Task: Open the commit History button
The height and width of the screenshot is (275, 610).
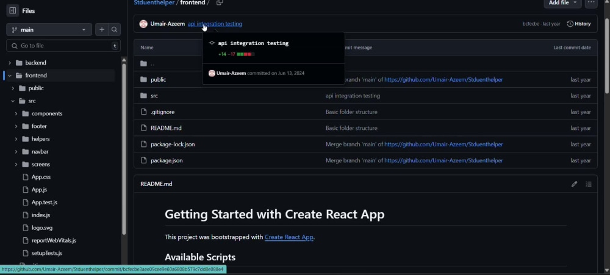Action: [x=579, y=24]
